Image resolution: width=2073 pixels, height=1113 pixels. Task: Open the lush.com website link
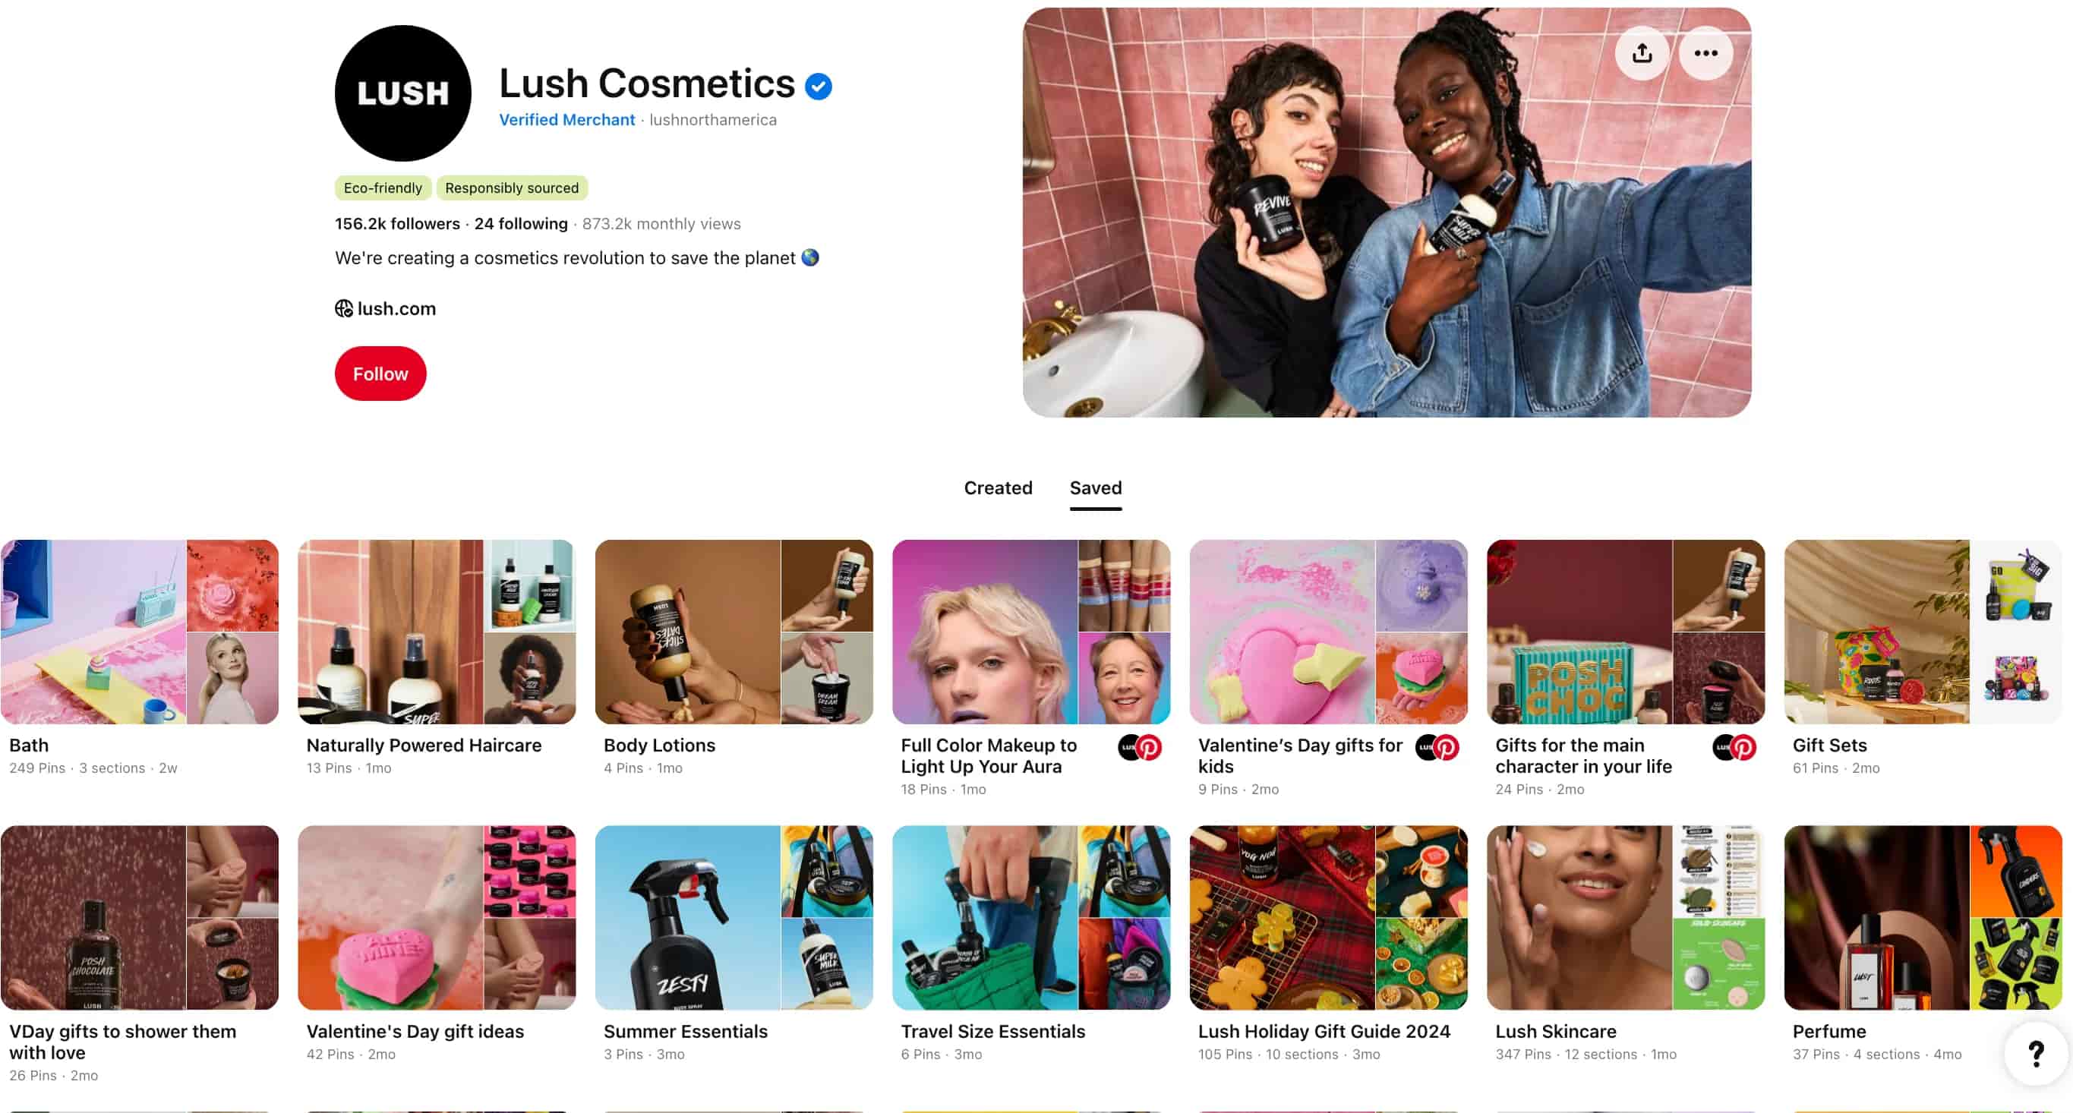tap(396, 309)
